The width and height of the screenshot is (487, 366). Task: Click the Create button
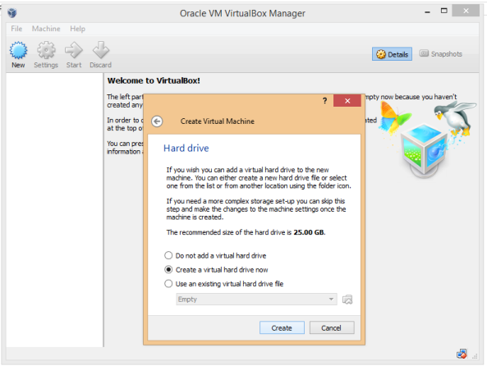pyautogui.click(x=282, y=327)
